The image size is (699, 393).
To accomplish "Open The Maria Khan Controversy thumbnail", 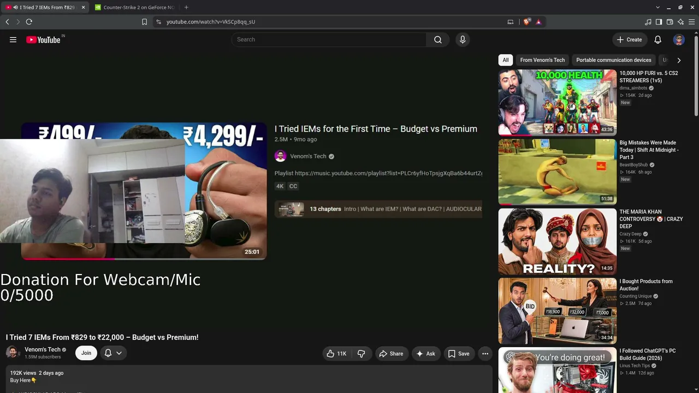I will click(557, 241).
